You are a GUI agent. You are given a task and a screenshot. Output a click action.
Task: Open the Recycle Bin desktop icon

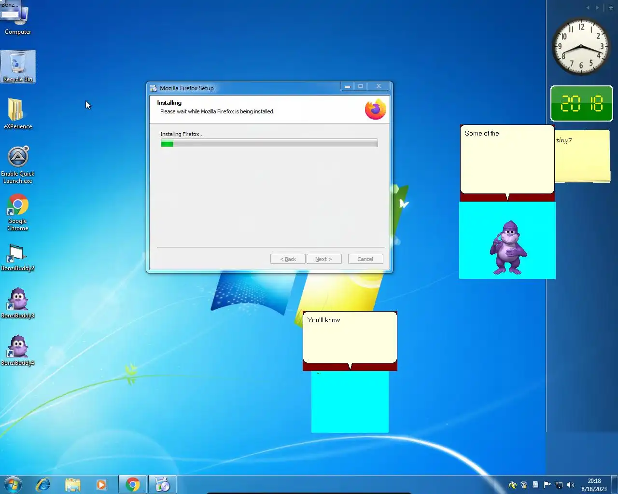(18, 67)
